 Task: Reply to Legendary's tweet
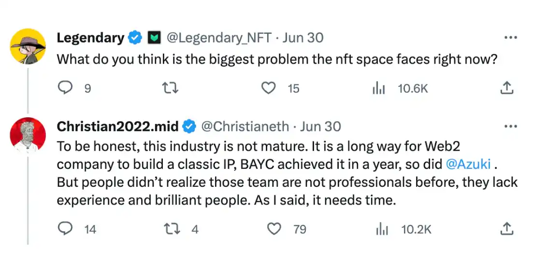66,88
